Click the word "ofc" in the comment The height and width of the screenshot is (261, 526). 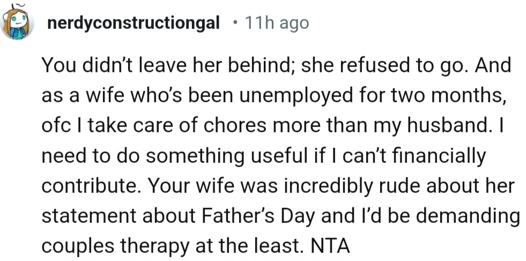[x=54, y=127]
